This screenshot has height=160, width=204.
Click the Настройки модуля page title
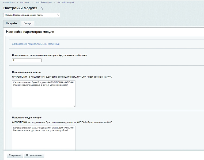pyautogui.click(x=20, y=8)
